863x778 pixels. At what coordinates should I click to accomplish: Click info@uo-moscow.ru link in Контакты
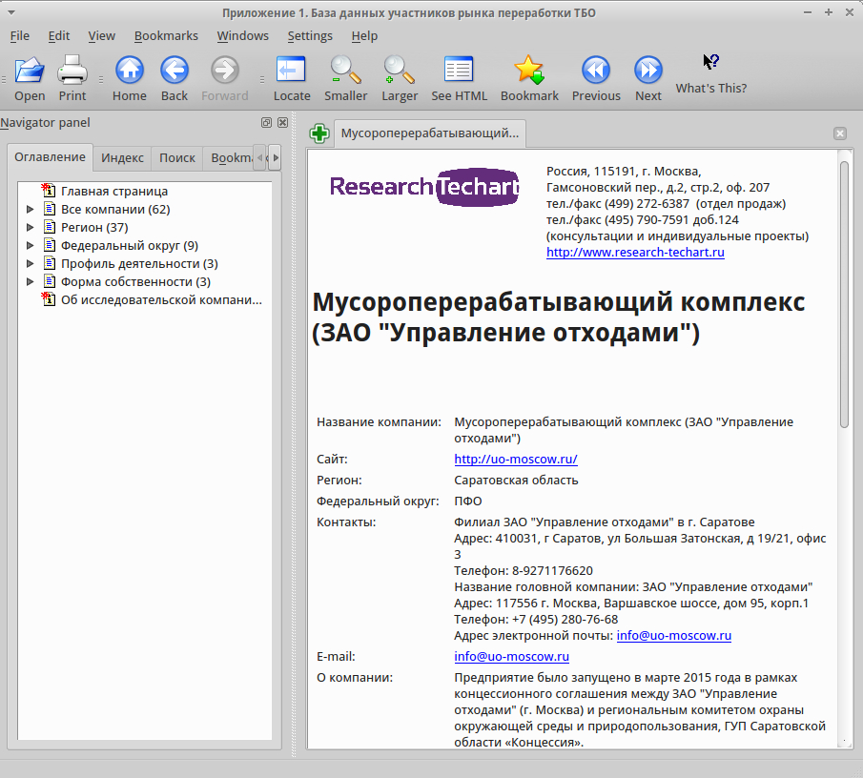pos(673,636)
